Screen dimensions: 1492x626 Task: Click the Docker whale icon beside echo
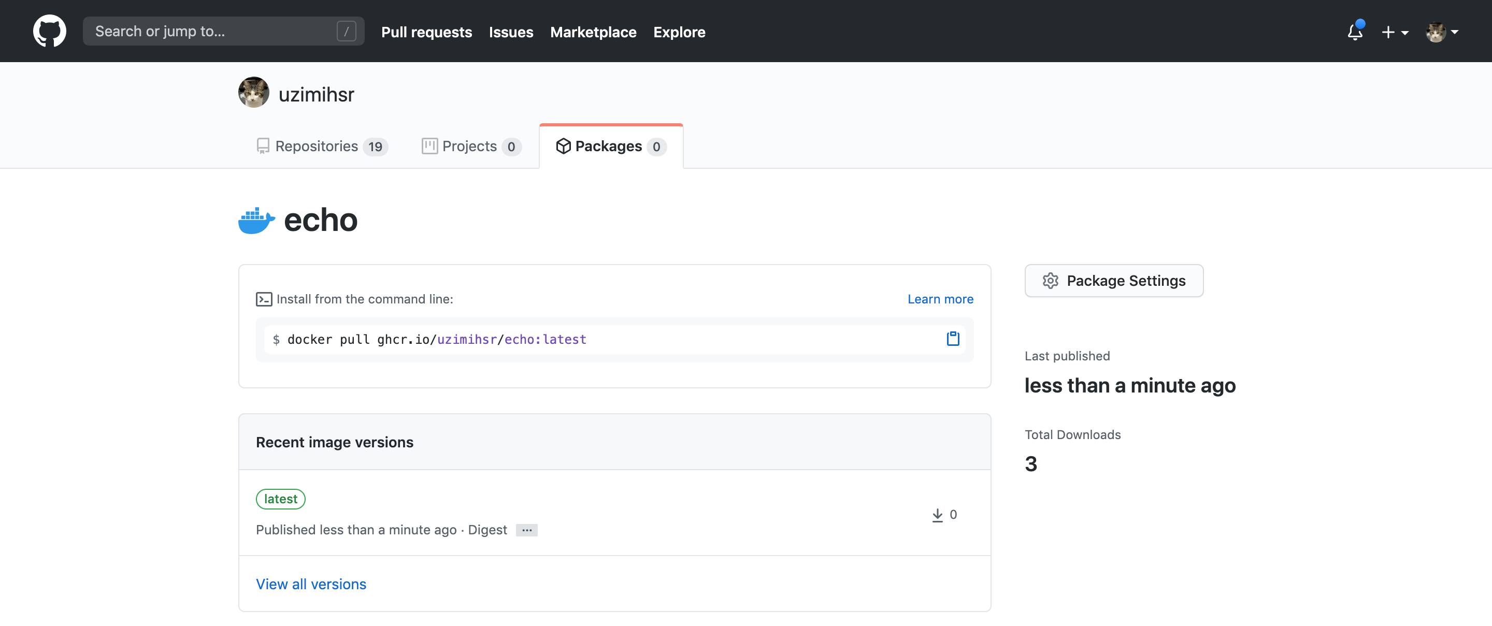[256, 220]
